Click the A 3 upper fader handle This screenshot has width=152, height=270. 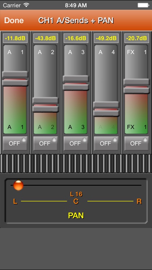76,78
